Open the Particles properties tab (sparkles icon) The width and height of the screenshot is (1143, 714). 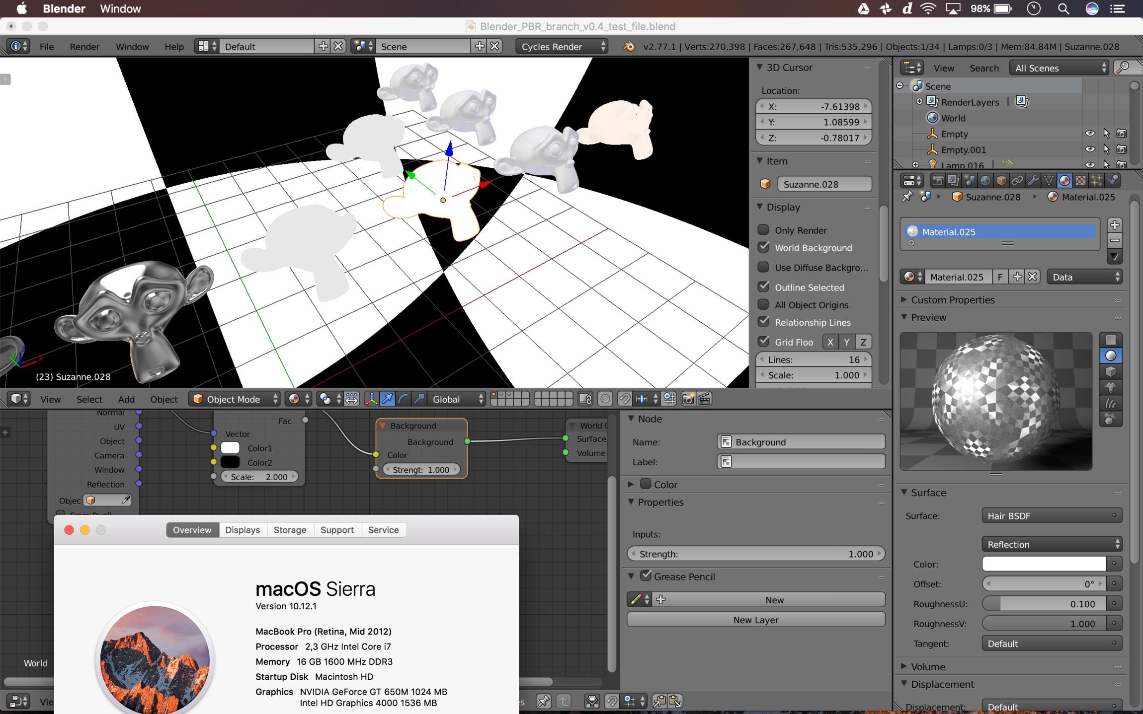pos(1096,180)
